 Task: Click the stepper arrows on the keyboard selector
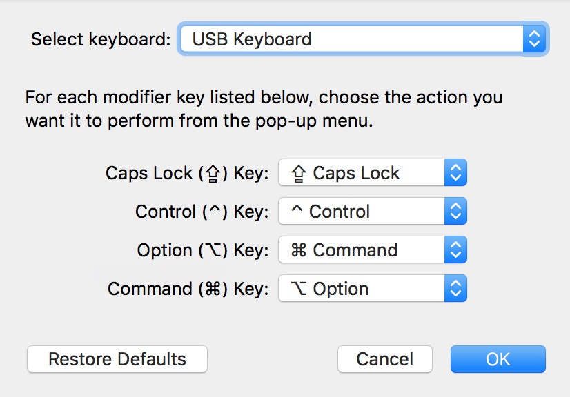coord(535,39)
